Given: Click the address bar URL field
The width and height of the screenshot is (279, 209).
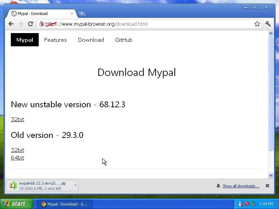Looking at the screenshot, I should 149,24.
